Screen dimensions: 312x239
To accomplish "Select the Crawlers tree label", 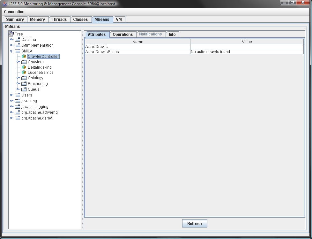I will [36, 62].
